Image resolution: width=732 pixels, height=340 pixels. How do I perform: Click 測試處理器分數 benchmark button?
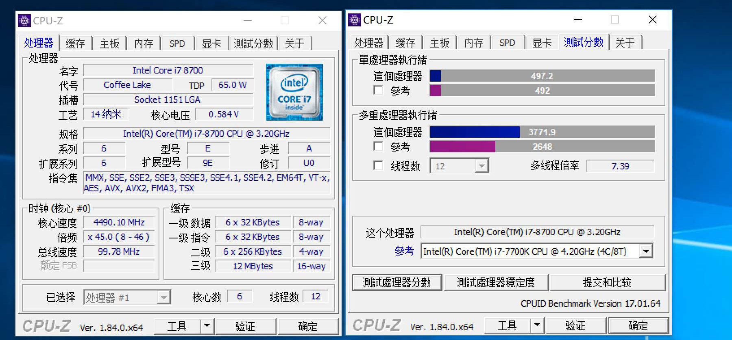point(397,282)
